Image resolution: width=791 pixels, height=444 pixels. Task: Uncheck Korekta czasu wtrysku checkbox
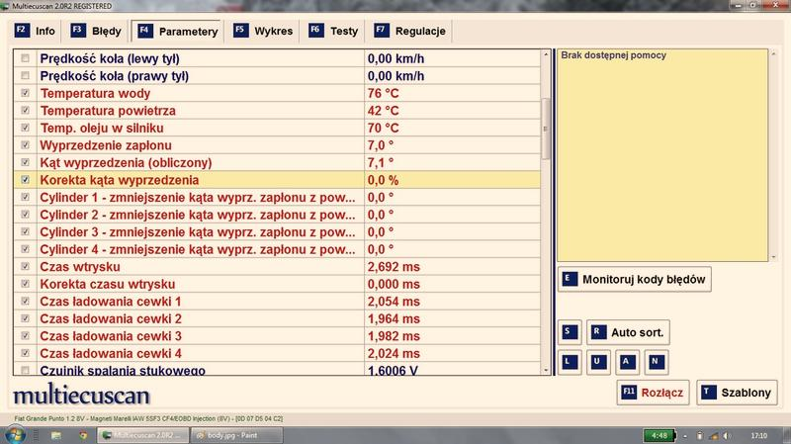26,284
